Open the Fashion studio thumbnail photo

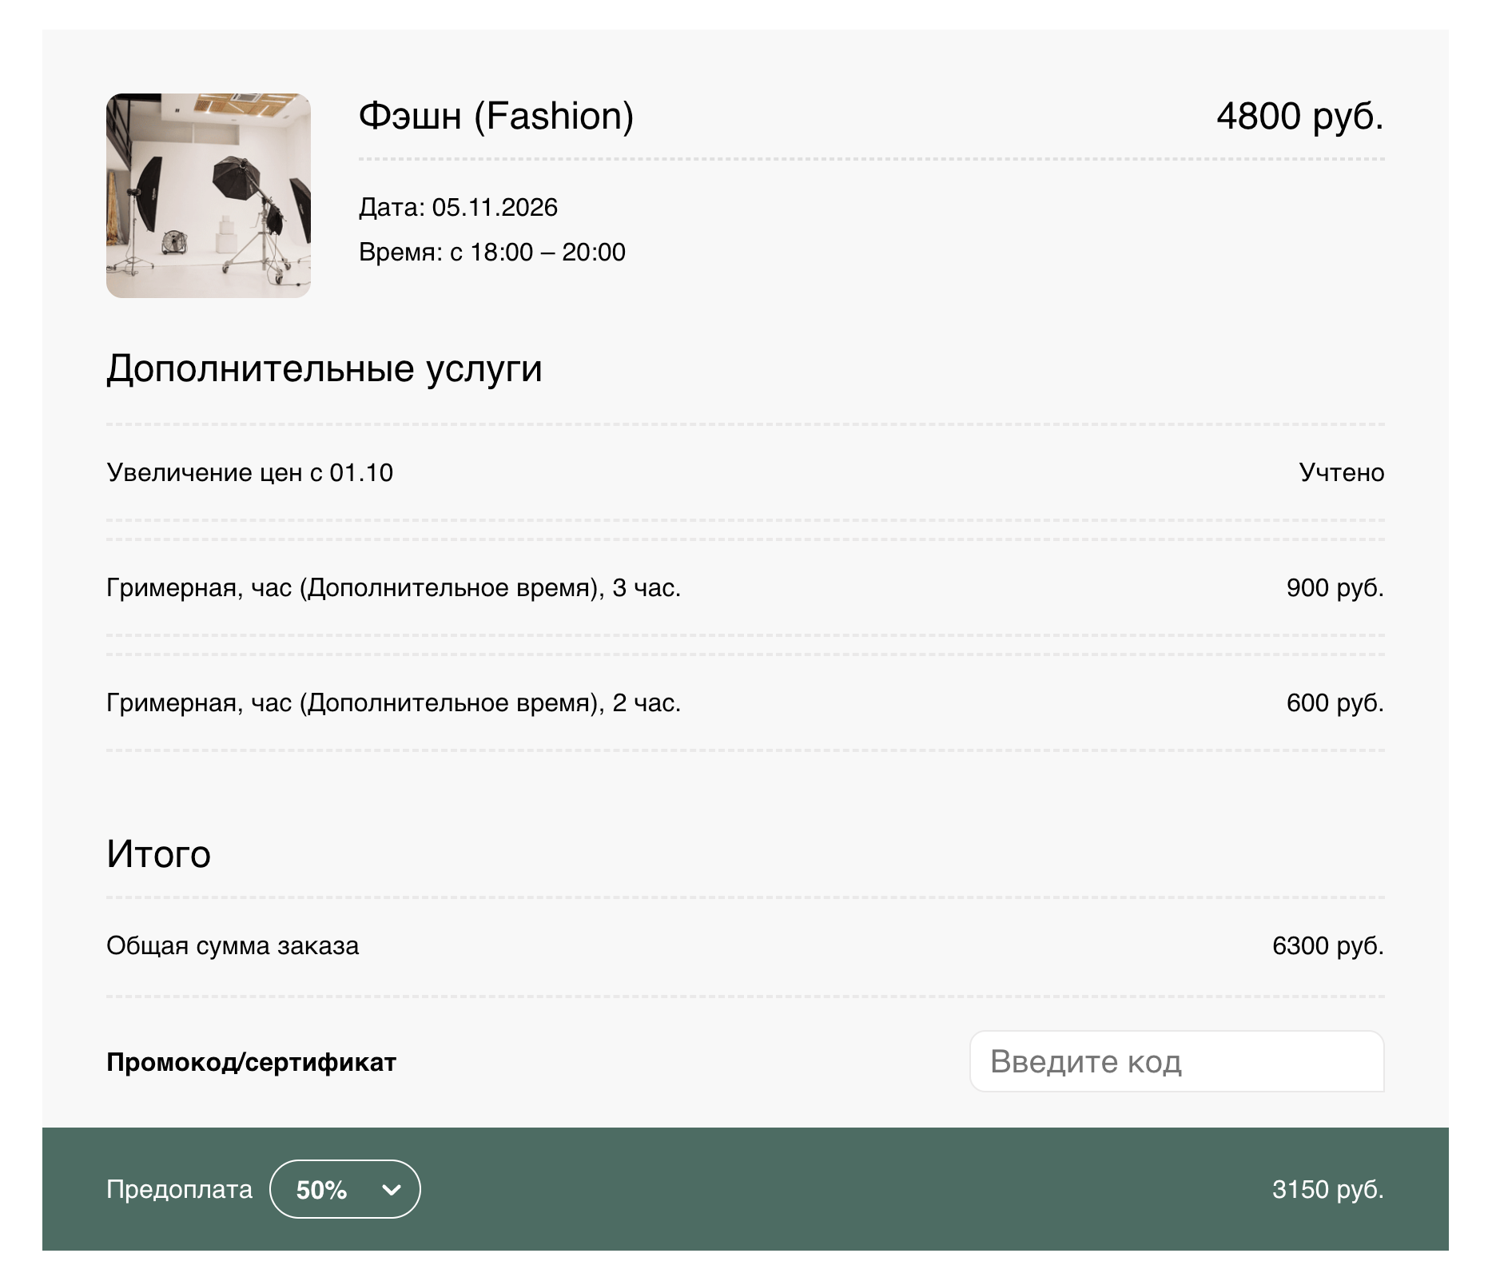click(x=209, y=196)
